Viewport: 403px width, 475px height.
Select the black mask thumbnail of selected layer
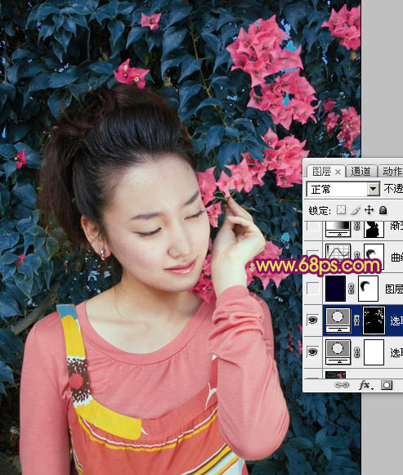(374, 320)
